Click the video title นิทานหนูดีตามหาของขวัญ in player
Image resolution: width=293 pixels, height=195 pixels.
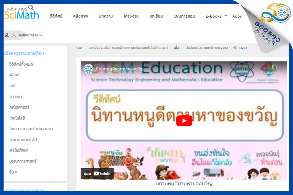point(120,69)
